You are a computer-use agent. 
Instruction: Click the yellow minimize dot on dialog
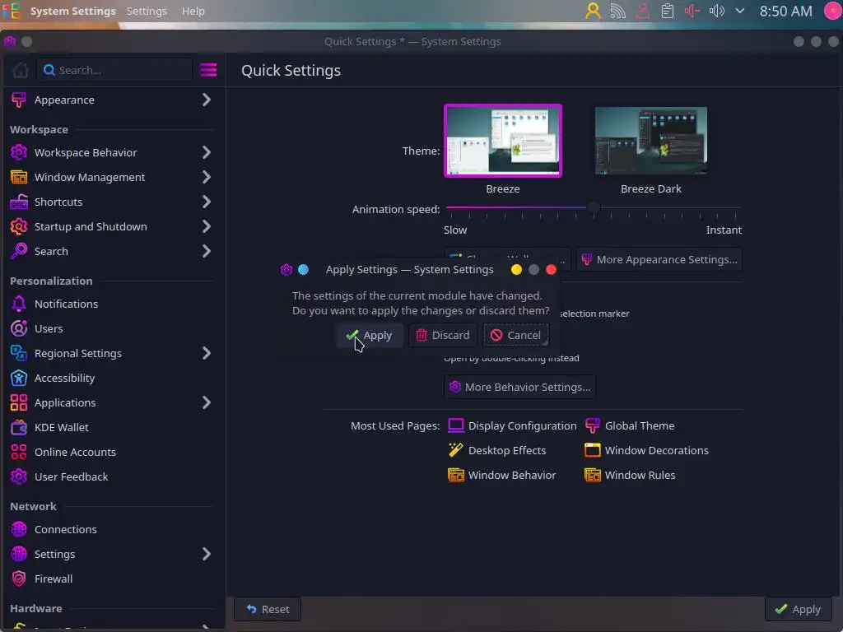click(x=516, y=270)
